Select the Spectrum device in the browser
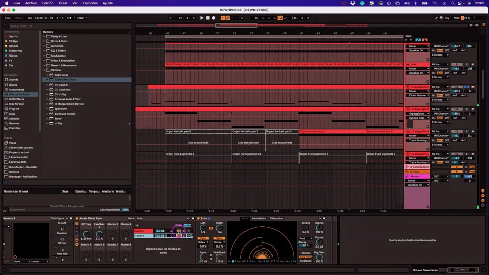 (61, 109)
